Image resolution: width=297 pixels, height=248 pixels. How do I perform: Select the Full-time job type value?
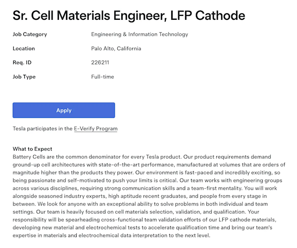pyautogui.click(x=102, y=77)
